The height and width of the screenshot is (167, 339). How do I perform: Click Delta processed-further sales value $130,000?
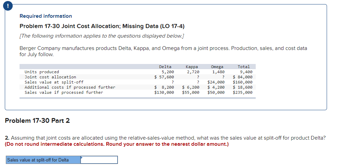(164, 92)
